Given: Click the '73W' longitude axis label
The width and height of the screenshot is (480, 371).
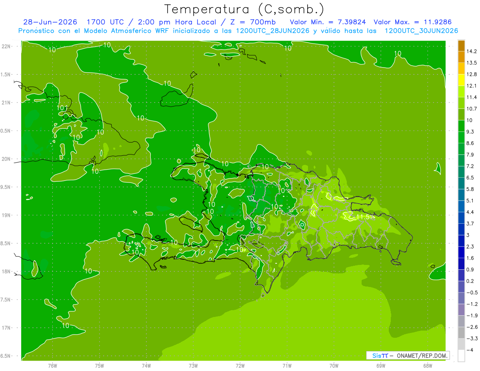Looking at the screenshot, I should pos(193,365).
